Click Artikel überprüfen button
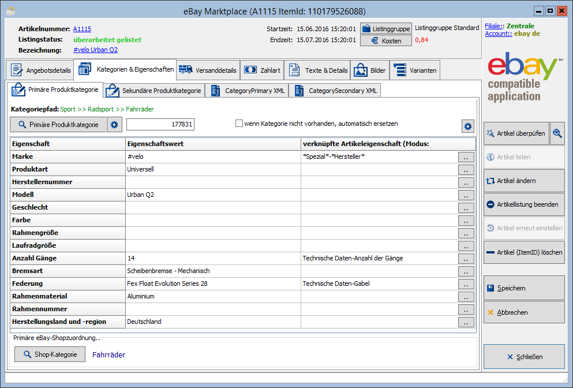The image size is (573, 388). [x=516, y=133]
